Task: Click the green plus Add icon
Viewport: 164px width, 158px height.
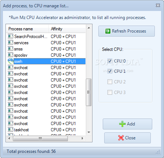Action: pyautogui.click(x=122, y=124)
